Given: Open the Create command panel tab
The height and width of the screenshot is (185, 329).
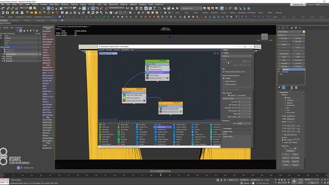Looking at the screenshot, I should point(279,28).
